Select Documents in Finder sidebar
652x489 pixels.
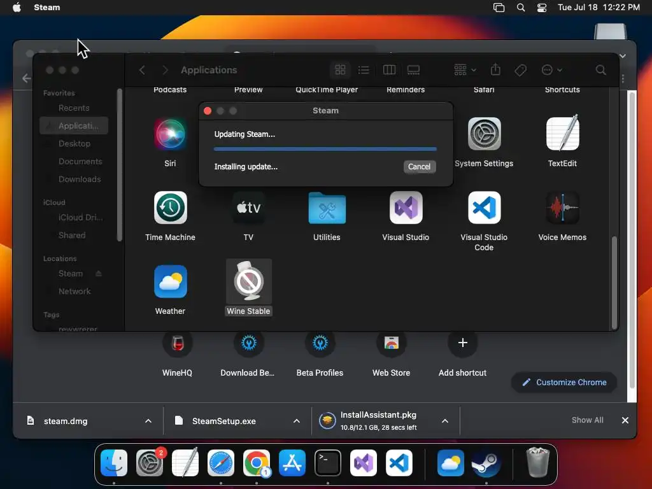(x=74, y=161)
